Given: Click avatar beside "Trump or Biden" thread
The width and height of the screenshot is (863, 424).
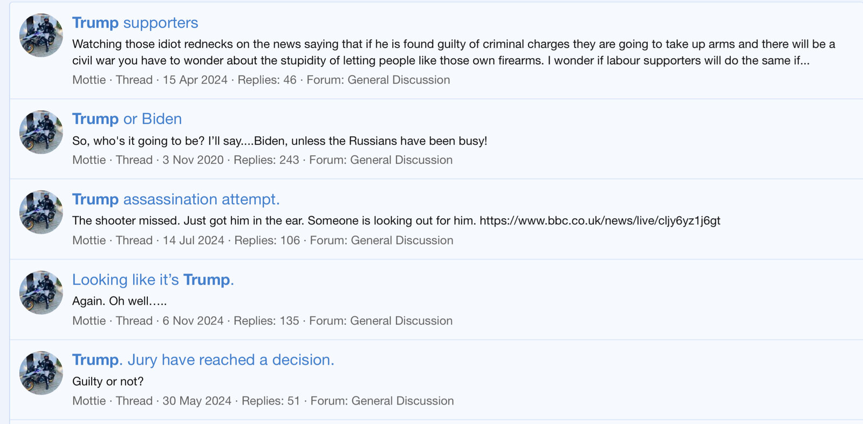Looking at the screenshot, I should click(x=41, y=132).
